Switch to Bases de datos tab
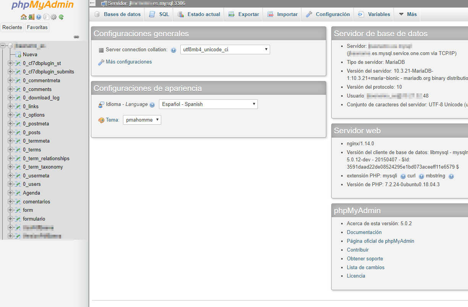This screenshot has height=307, width=468. coord(118,15)
